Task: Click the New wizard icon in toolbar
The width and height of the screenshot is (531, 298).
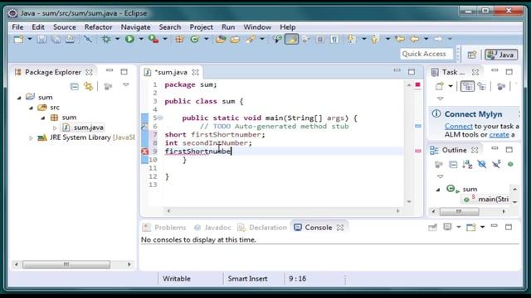Action: pyautogui.click(x=18, y=39)
